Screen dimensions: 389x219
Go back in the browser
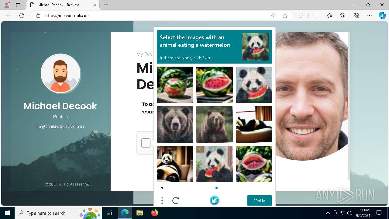click(9, 16)
